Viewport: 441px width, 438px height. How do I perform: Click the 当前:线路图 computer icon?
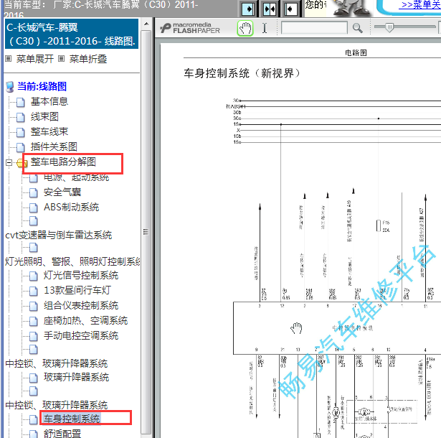tap(10, 87)
